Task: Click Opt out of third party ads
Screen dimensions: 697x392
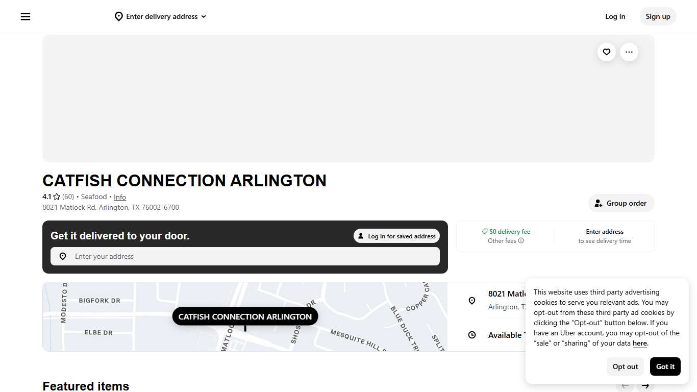Action: point(625,366)
